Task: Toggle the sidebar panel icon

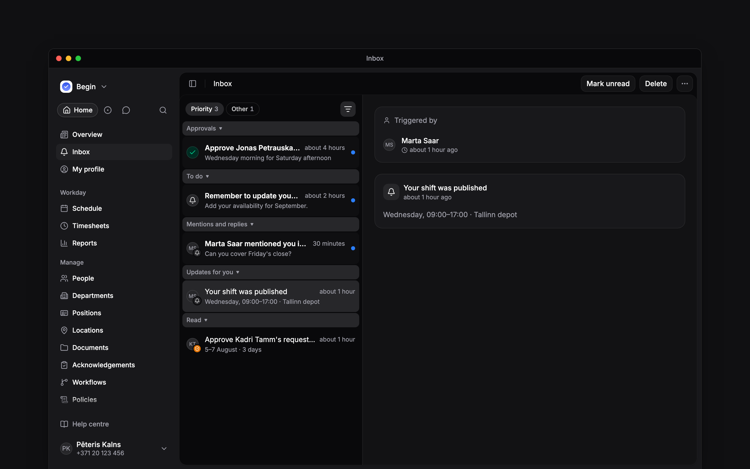Action: point(192,84)
